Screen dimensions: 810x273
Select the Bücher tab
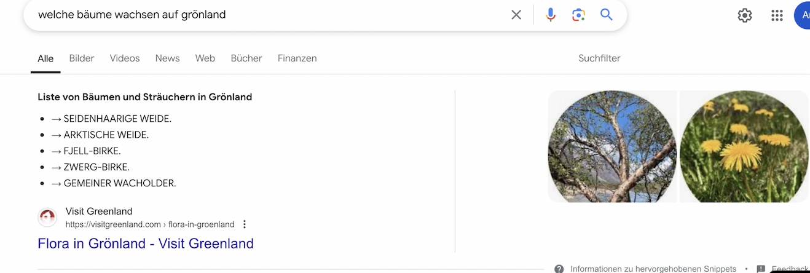point(246,58)
